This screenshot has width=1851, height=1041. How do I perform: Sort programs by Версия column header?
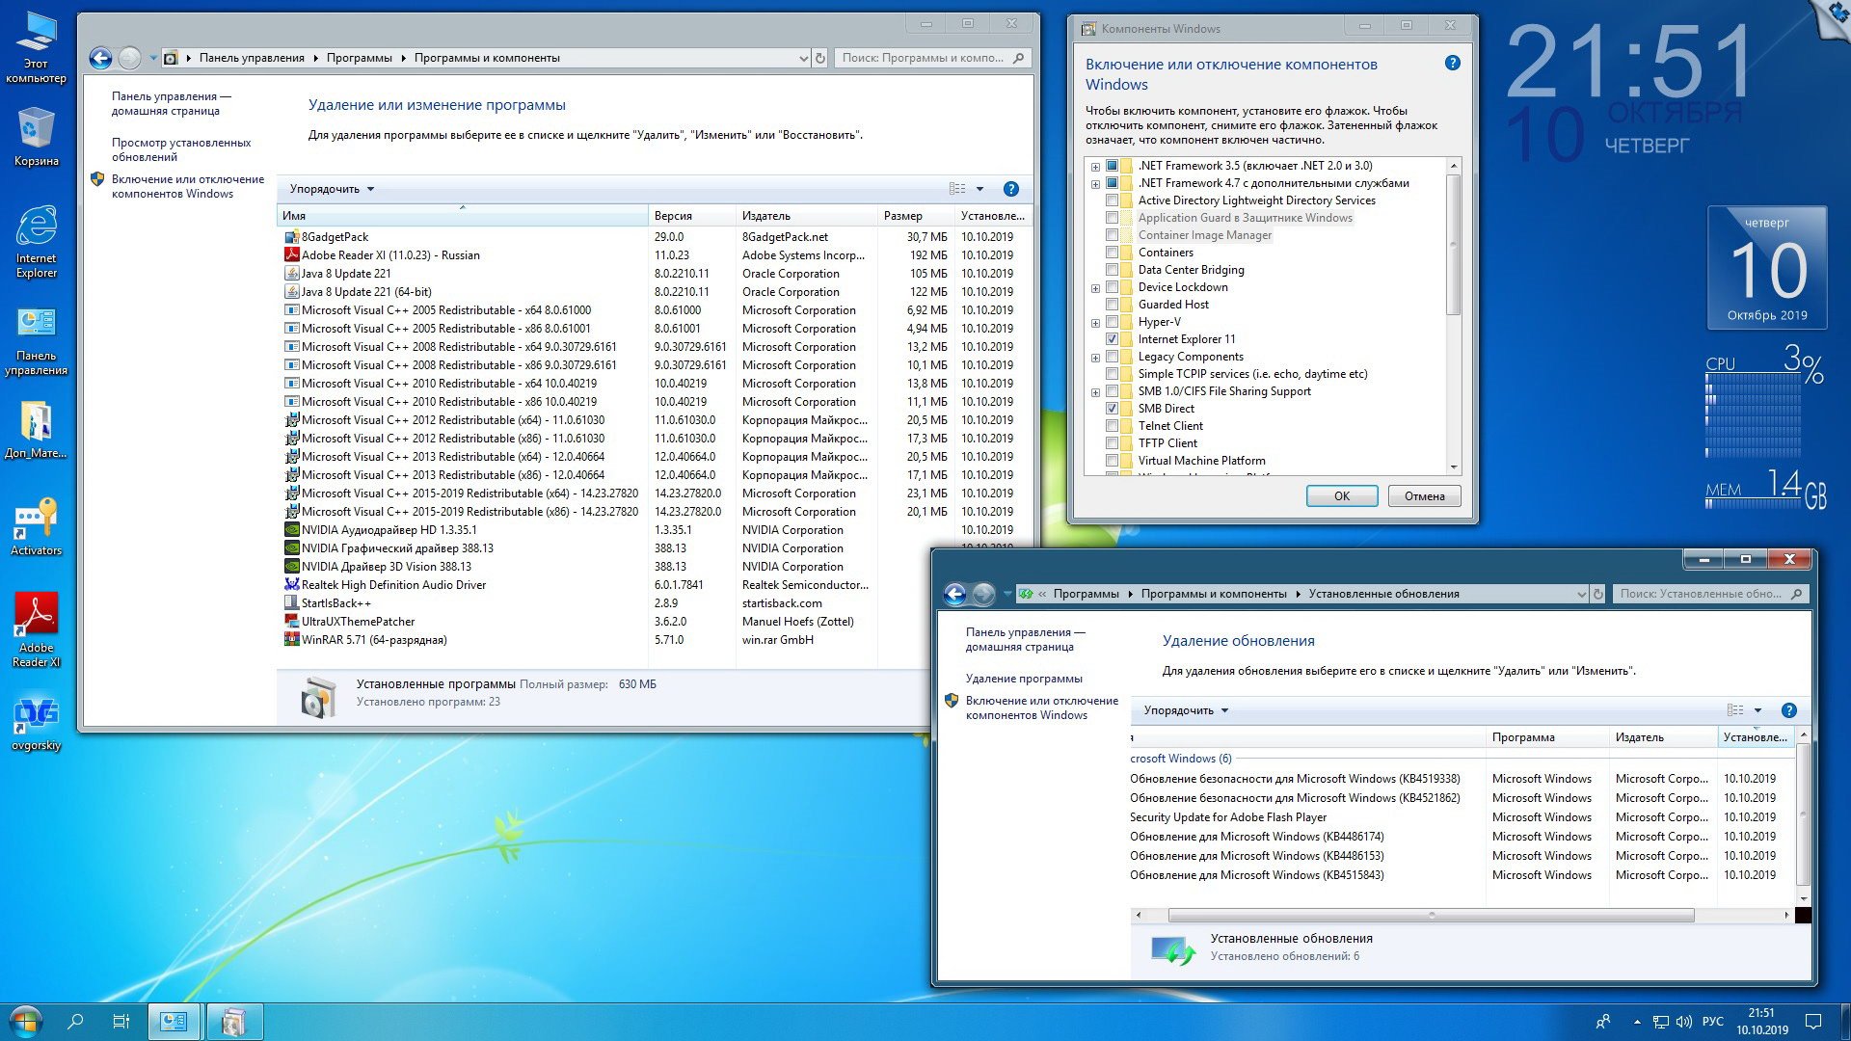tap(692, 216)
